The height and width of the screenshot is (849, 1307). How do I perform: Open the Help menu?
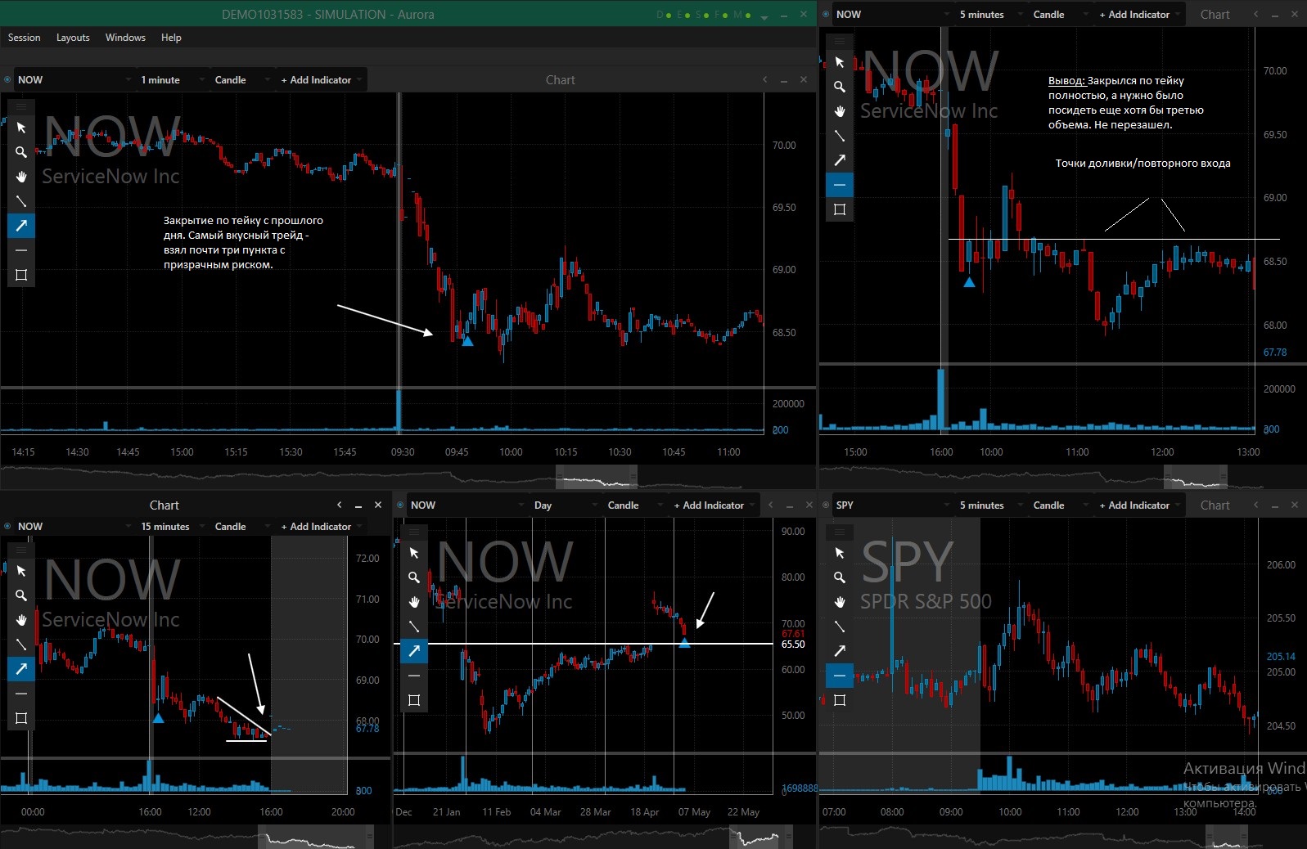tap(171, 38)
